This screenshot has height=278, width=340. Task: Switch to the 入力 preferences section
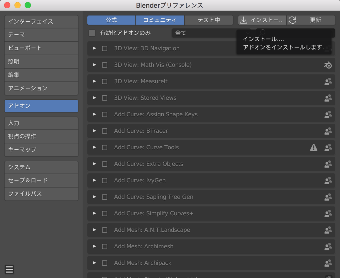[41, 123]
